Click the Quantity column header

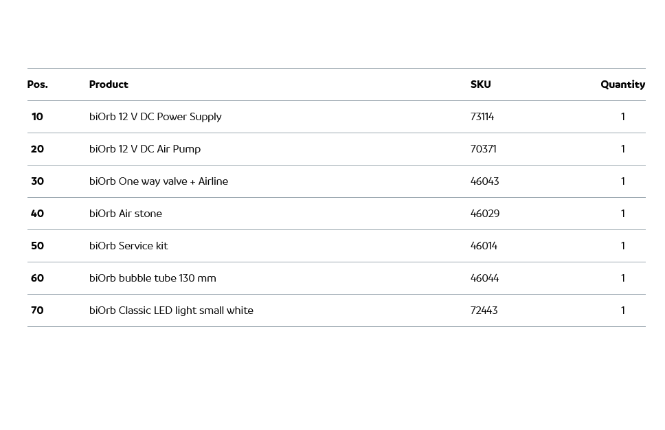click(622, 84)
